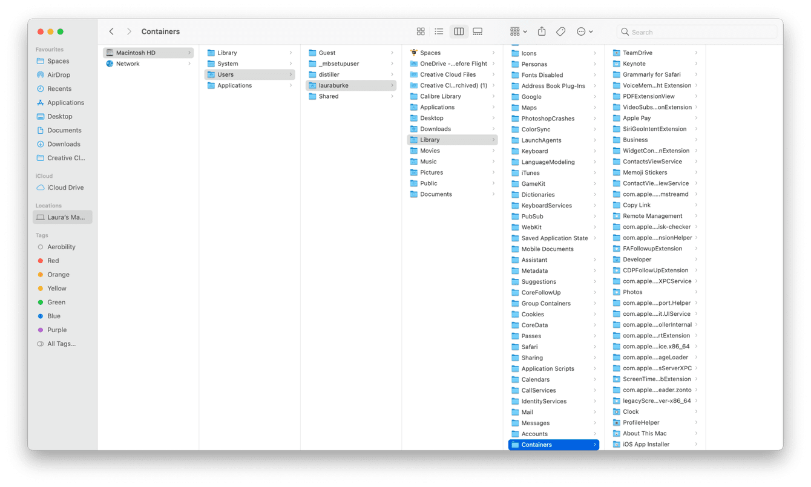The height and width of the screenshot is (487, 811).
Task: Switch to gallery view in the toolbar
Action: 478,31
